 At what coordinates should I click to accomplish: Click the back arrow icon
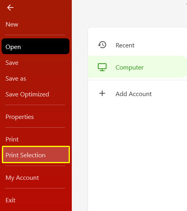click(10, 8)
